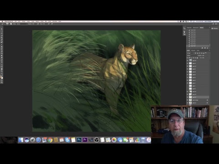Open Premiere Pro from the Dock
Image resolution: width=219 pixels, height=164 pixels.
[85, 140]
